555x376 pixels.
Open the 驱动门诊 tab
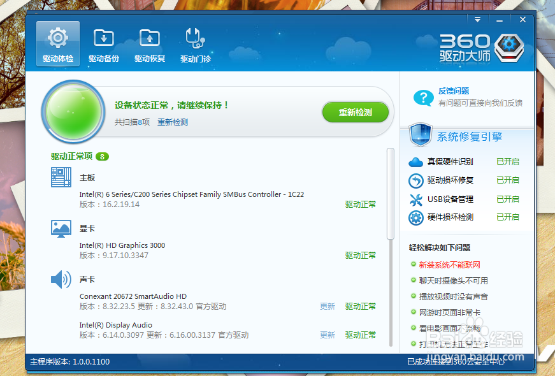pos(196,45)
